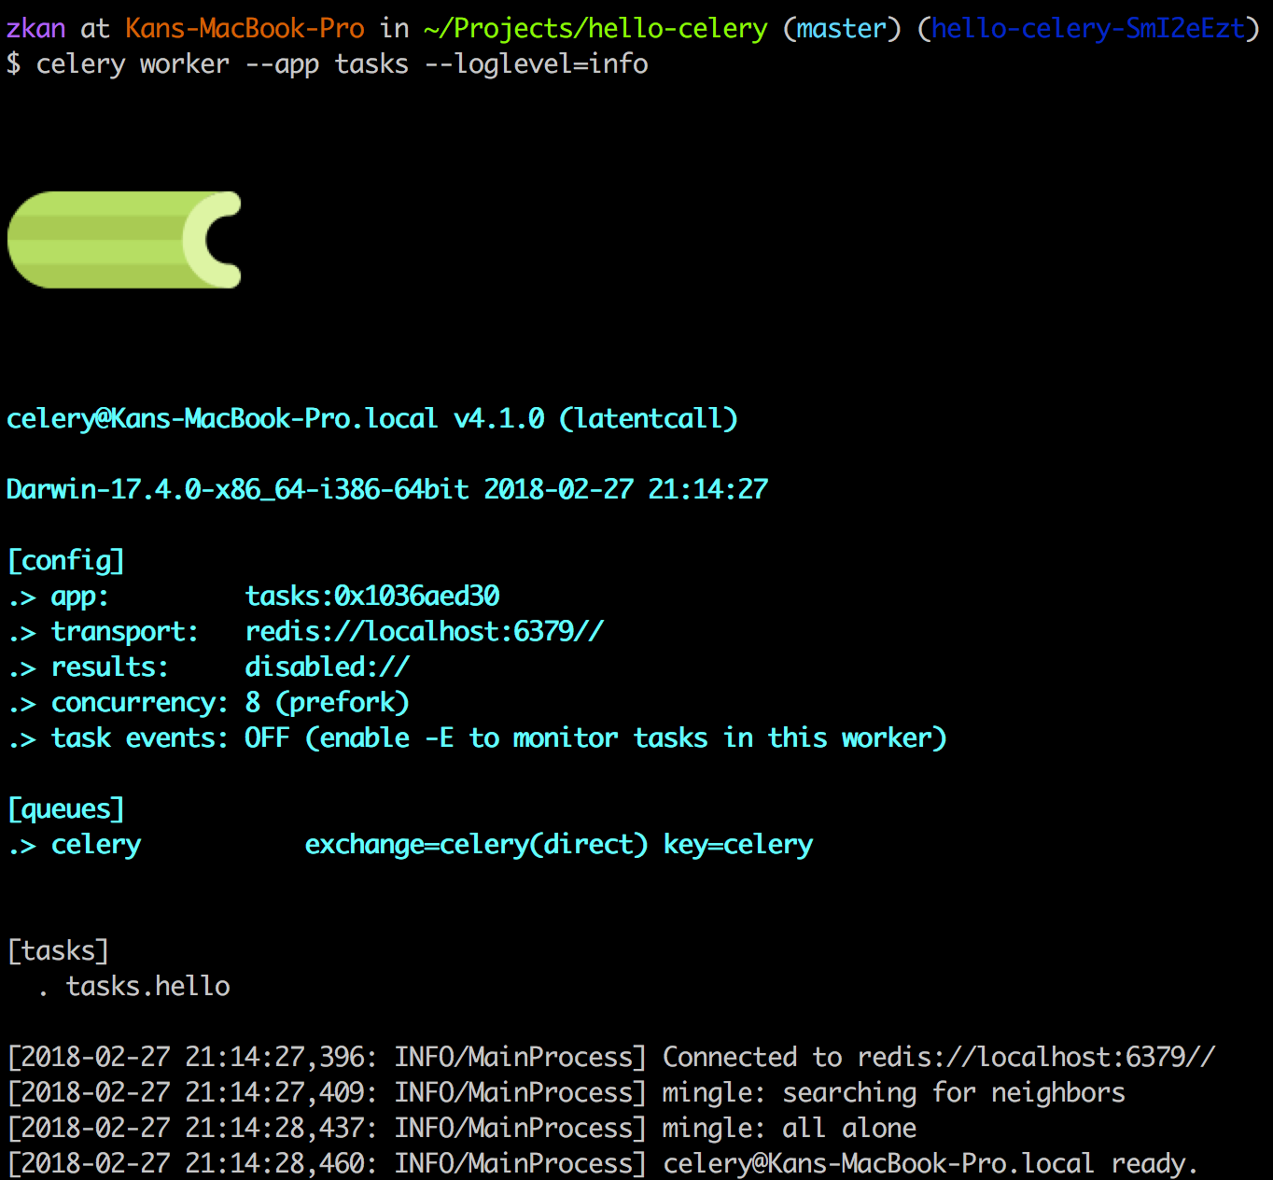
Task: Select the mingle: all alone log entry
Action: coord(789,1128)
